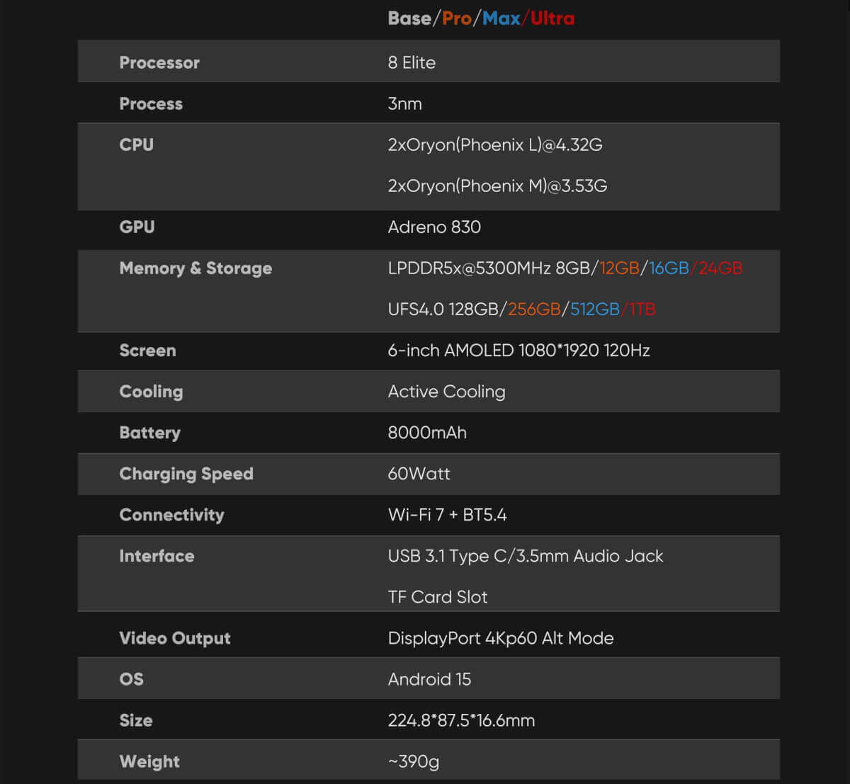Click the 3nm process value

[404, 103]
